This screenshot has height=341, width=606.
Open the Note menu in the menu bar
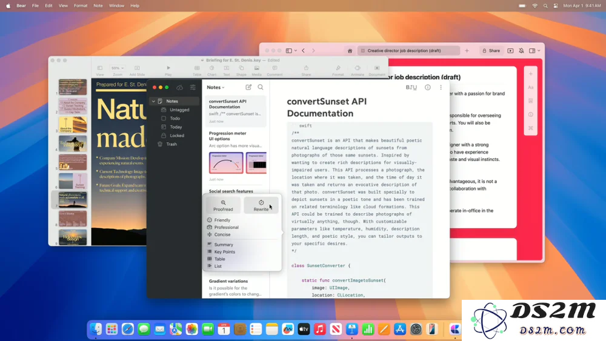pyautogui.click(x=98, y=6)
